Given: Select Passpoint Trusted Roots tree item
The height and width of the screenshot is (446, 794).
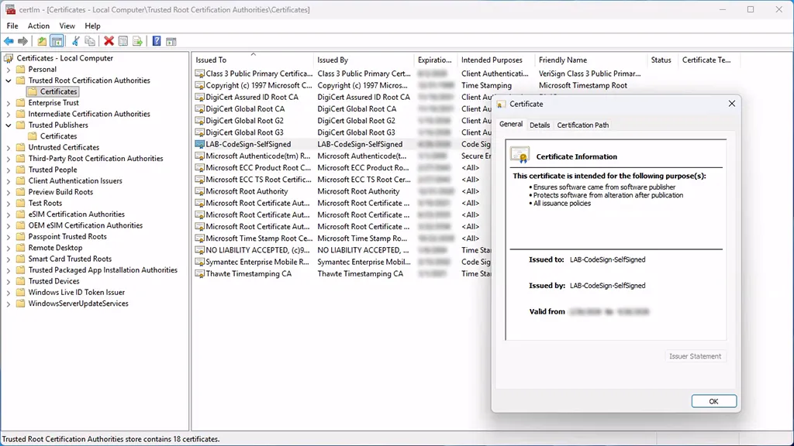Looking at the screenshot, I should click(67, 236).
